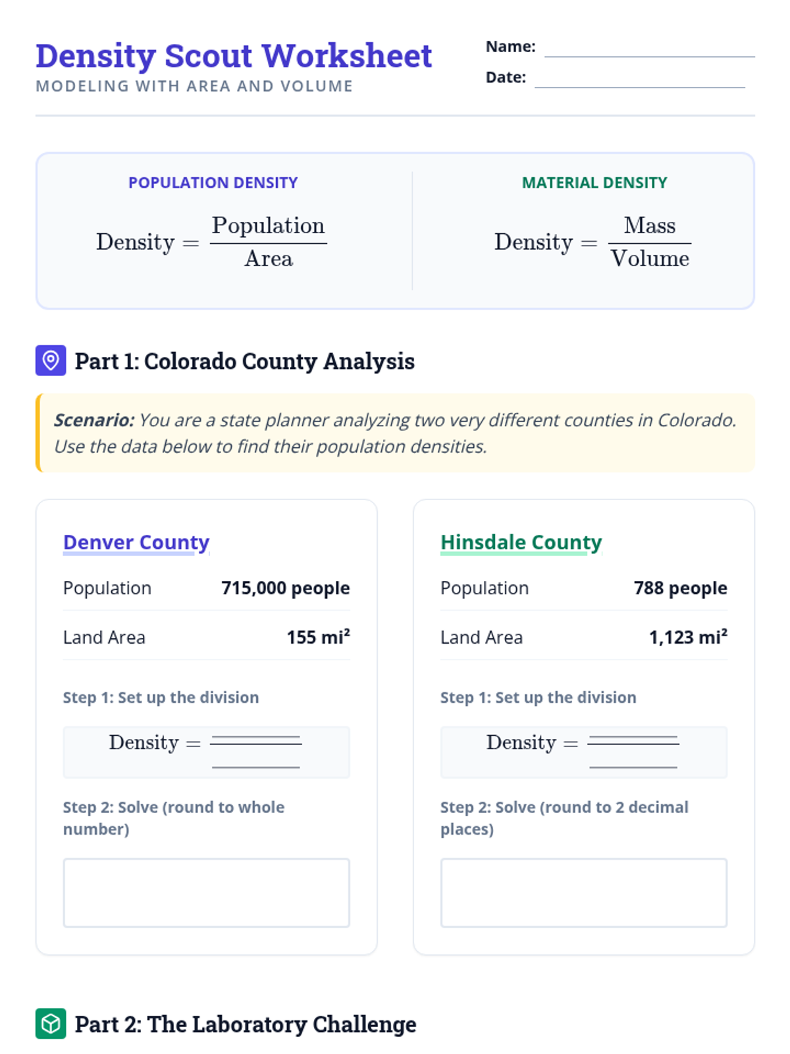Click the yellow Scenario description box
Viewport: 790px width, 1054px height.
[x=395, y=433]
